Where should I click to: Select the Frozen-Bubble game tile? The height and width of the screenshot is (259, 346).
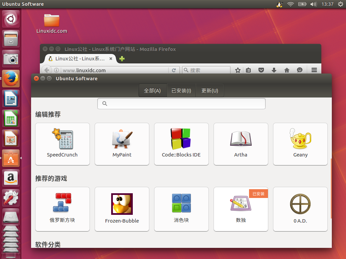[x=122, y=209]
